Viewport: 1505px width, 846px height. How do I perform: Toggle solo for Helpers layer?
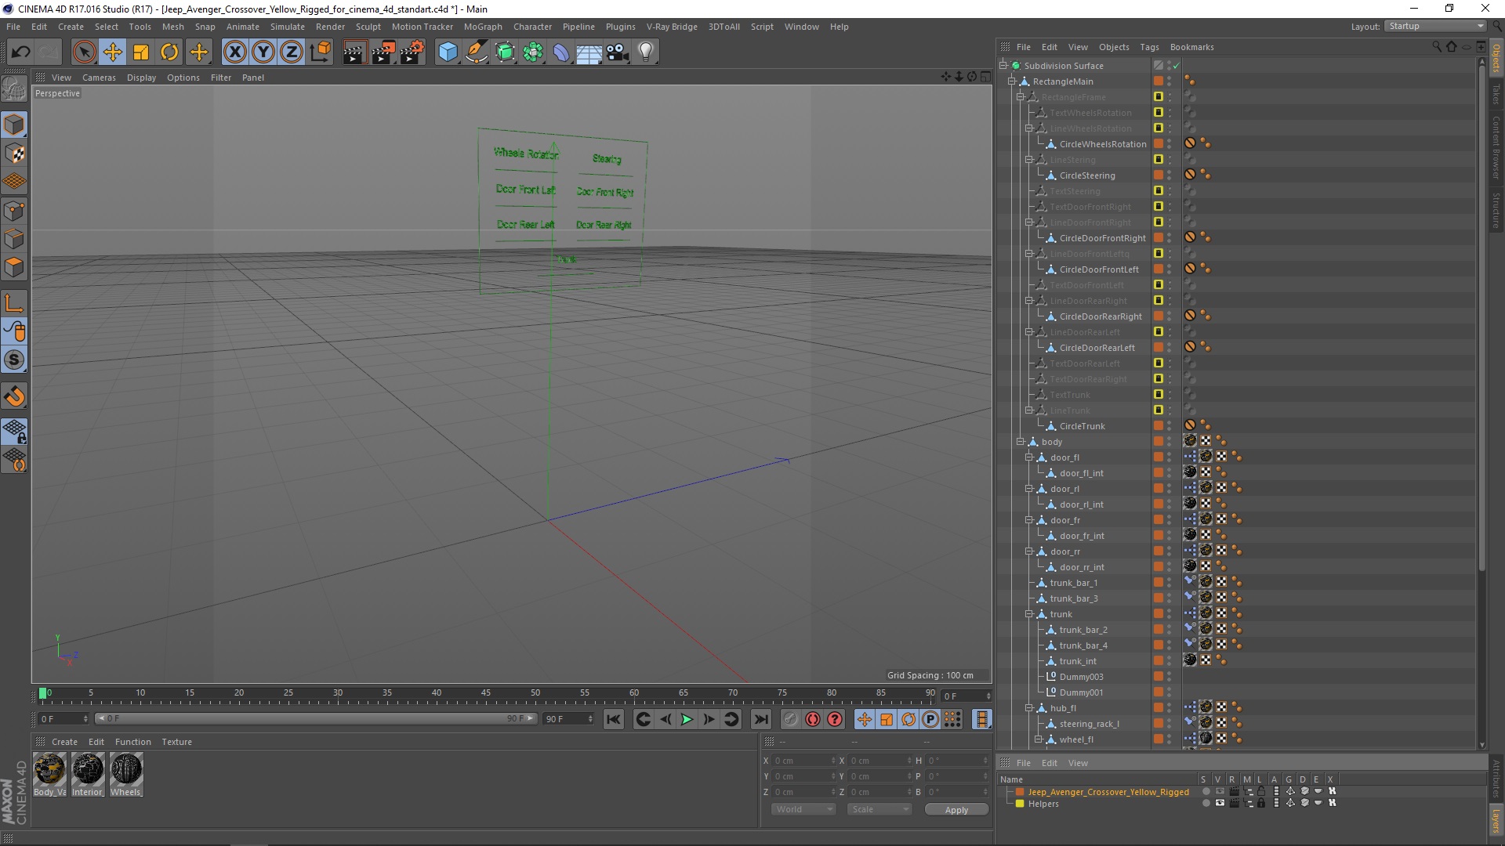click(1206, 803)
